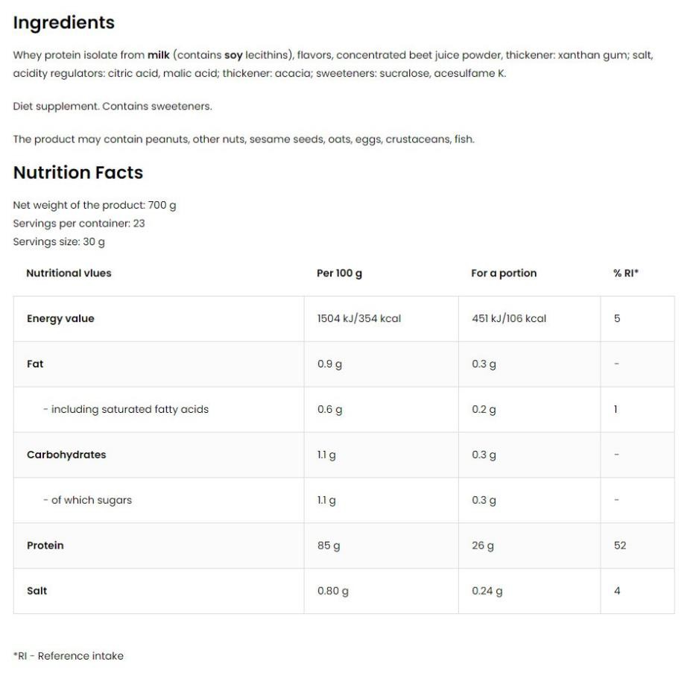Image resolution: width=699 pixels, height=699 pixels.
Task: Click the 1504 kJ/354 kcal cell
Action: coord(359,319)
